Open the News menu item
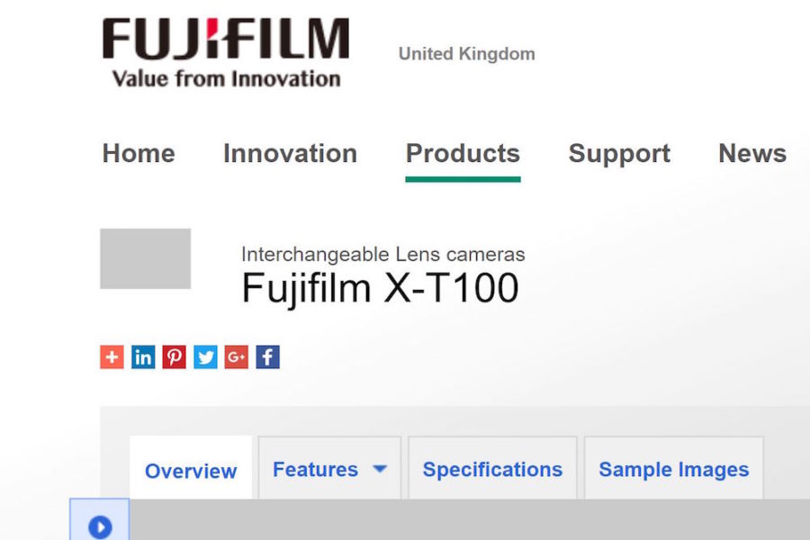The image size is (810, 540). (752, 154)
